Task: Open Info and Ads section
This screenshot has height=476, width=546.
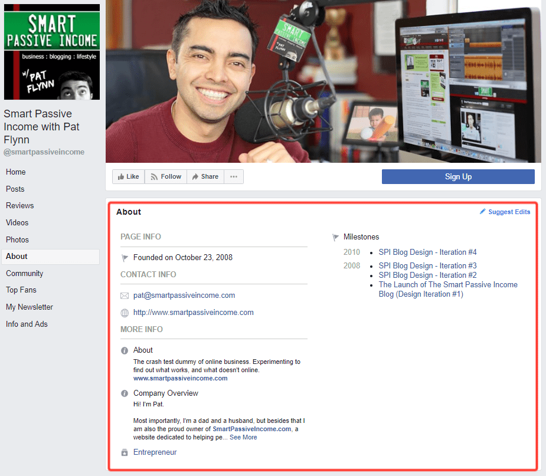Action: point(27,324)
